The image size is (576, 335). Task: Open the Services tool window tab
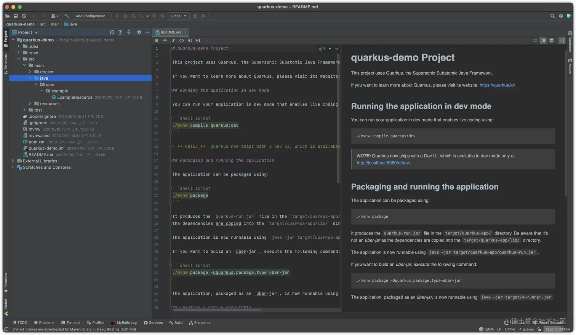(153, 323)
